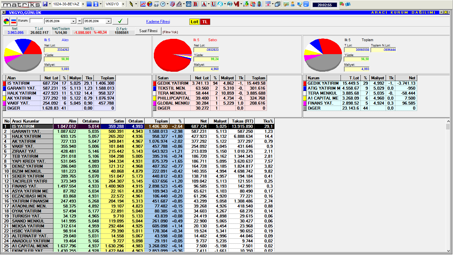Screen dimensions: 453x255
Task: Click the lightning bolt toolbar icon
Action: [x=131, y=4]
